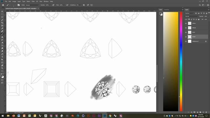Open the File menu
The width and height of the screenshot is (210, 118).
pyautogui.click(x=6, y=1)
